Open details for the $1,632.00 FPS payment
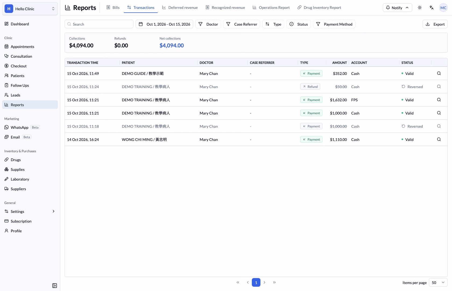 (x=439, y=100)
